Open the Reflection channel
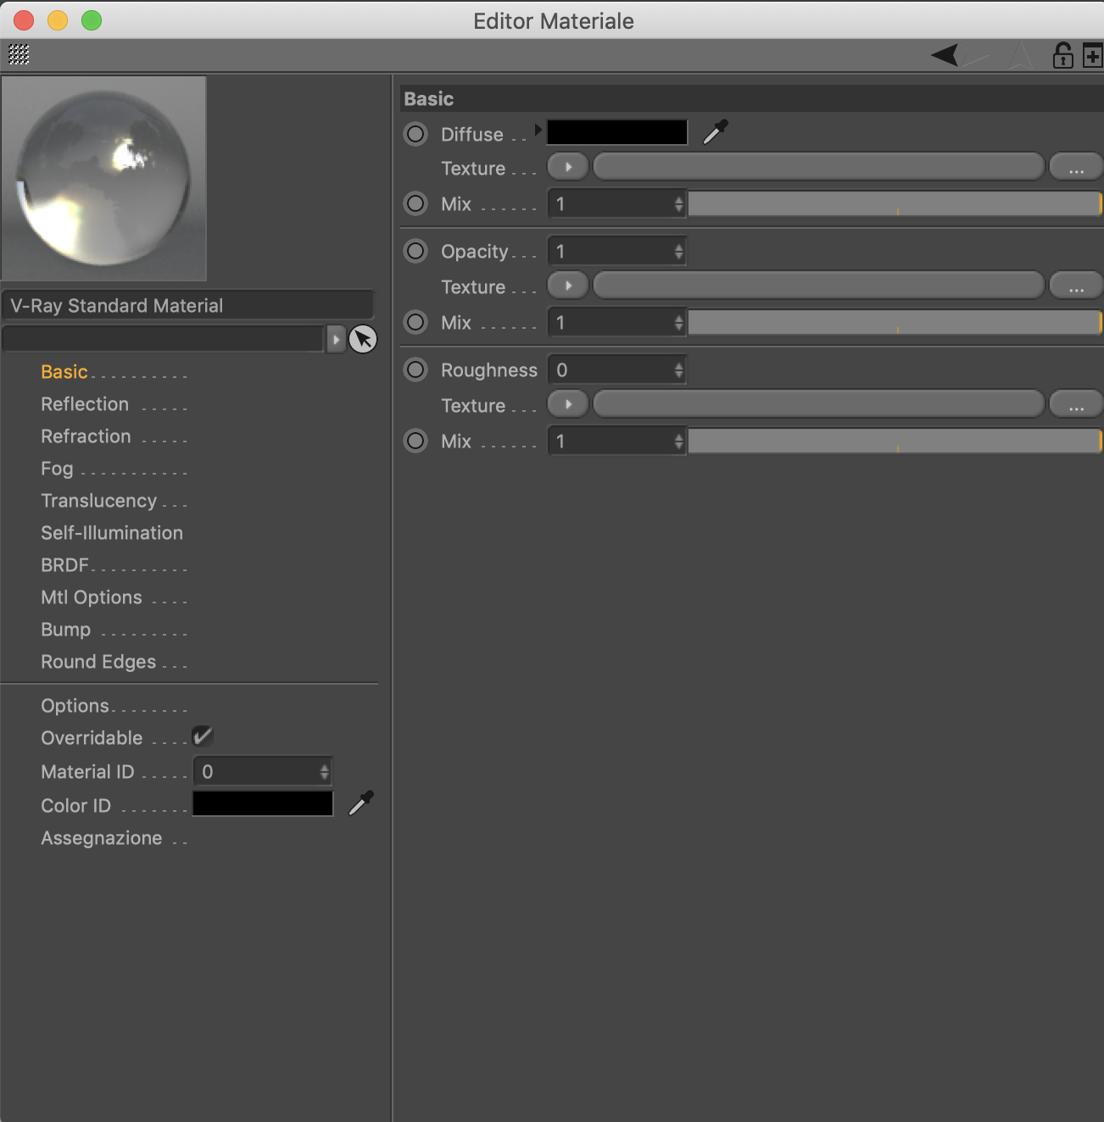Image resolution: width=1104 pixels, height=1122 pixels. [85, 404]
